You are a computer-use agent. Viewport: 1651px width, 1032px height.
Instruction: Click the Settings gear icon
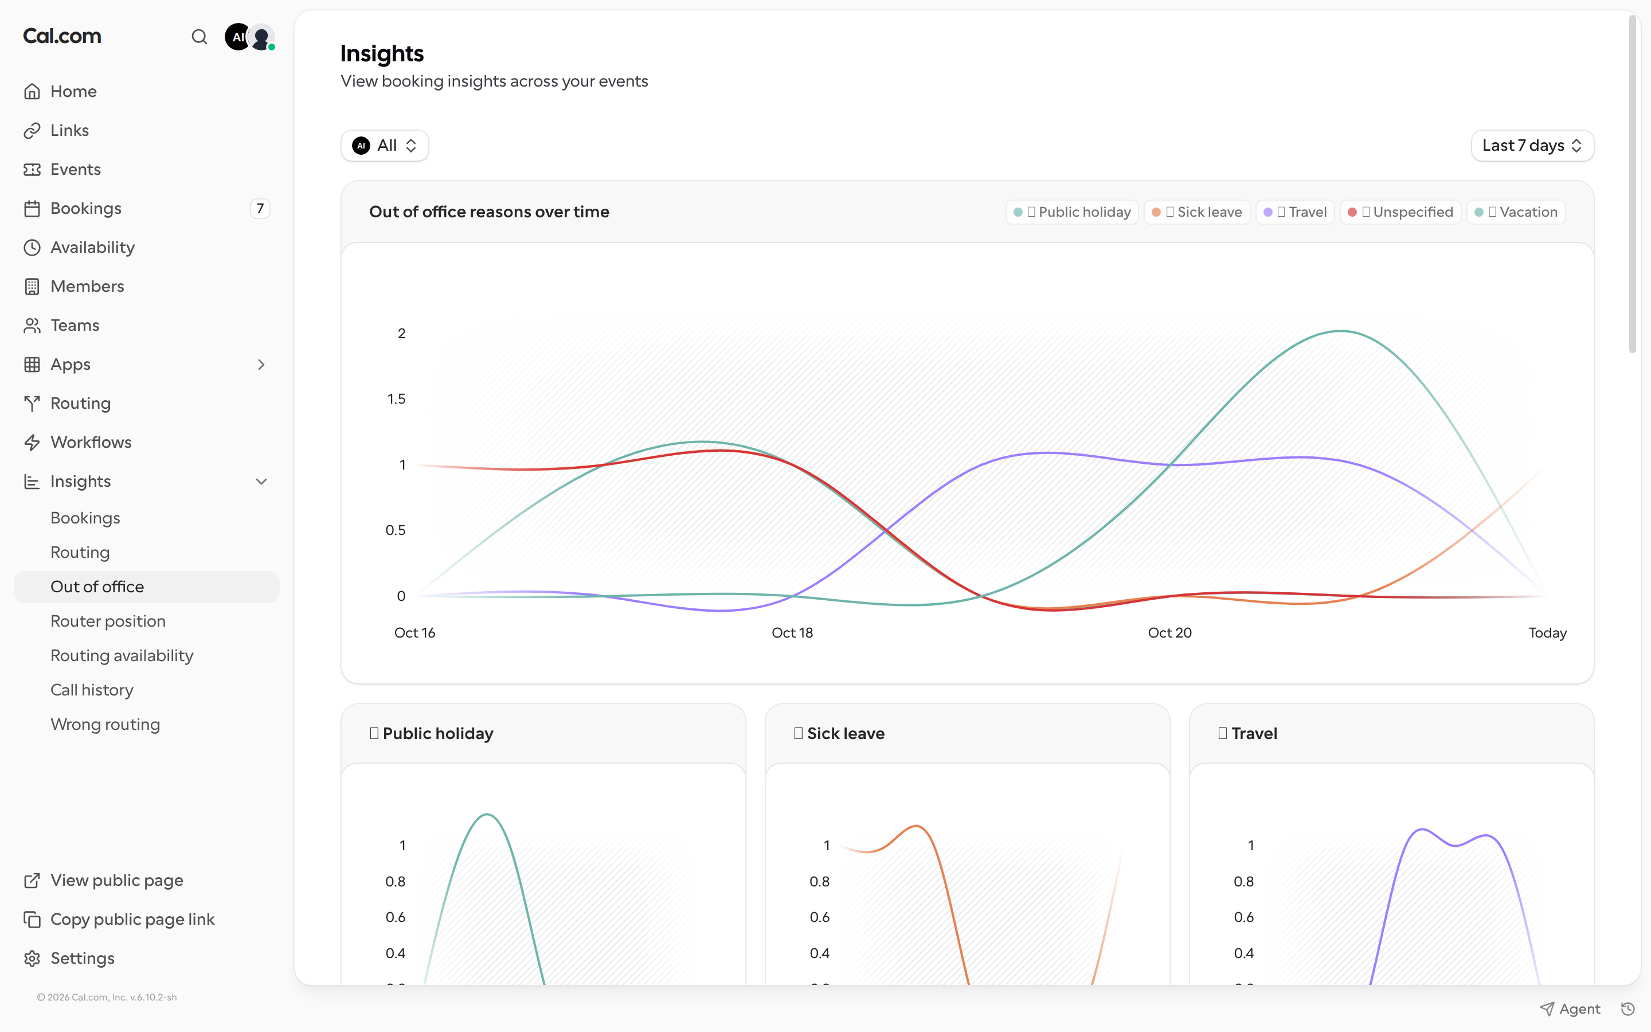32,958
